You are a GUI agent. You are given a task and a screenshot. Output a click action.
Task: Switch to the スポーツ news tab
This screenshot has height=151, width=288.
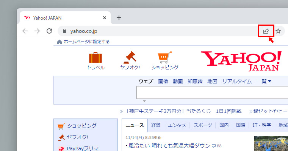coord(203,125)
